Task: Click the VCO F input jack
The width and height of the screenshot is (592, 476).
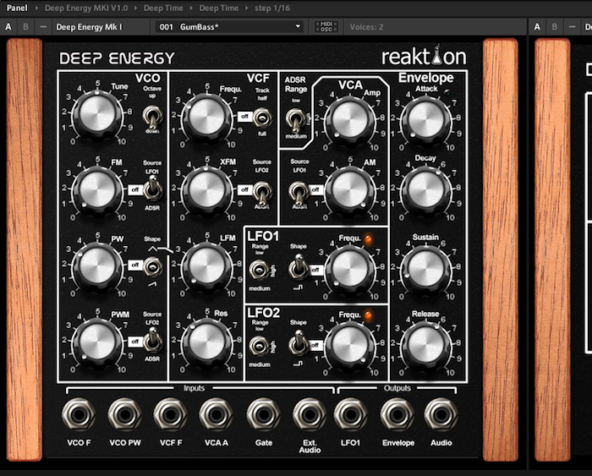Action: 79,414
